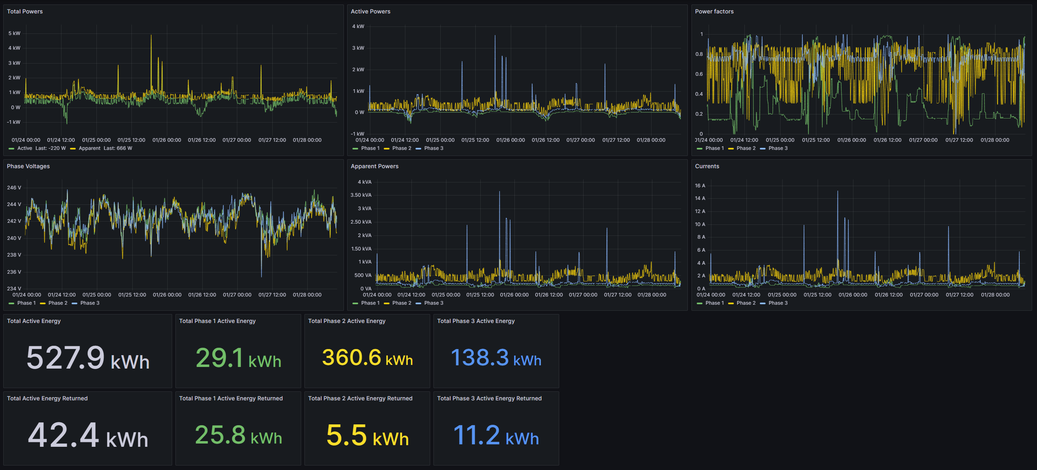
Task: Click the Apparent Powers panel title
Action: pyautogui.click(x=374, y=166)
